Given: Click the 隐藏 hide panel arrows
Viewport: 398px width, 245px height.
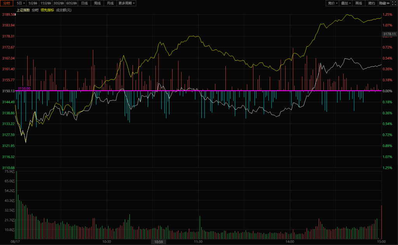Looking at the screenshot, I should coord(384,3).
